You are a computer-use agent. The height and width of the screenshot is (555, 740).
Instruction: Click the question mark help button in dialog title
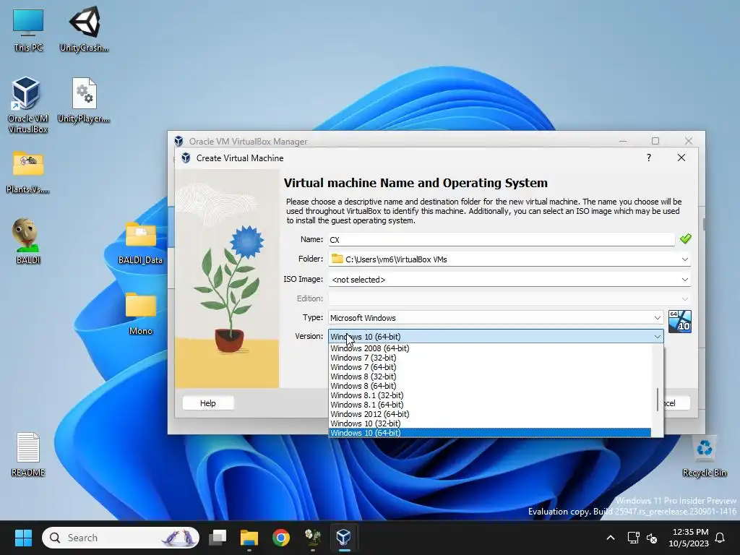tap(649, 158)
